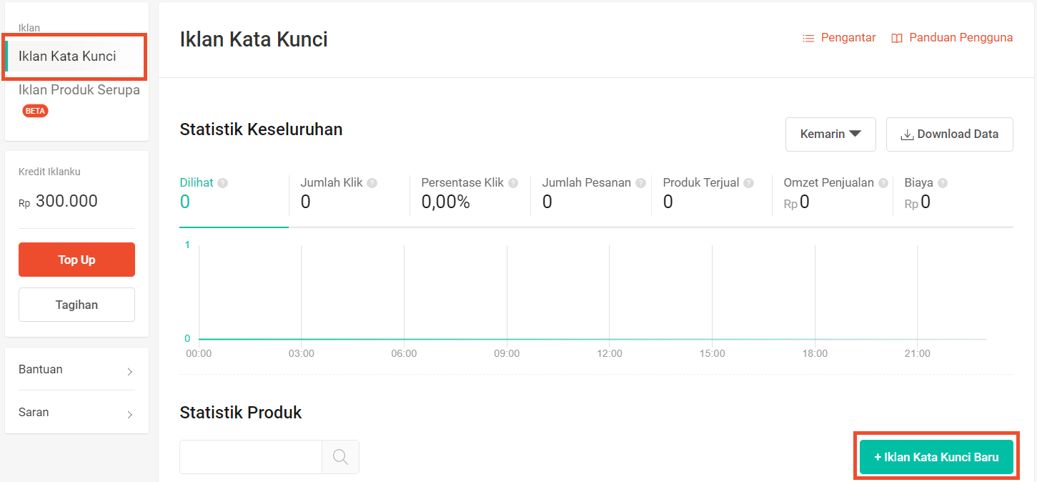Expand the Saran section

pyautogui.click(x=76, y=413)
